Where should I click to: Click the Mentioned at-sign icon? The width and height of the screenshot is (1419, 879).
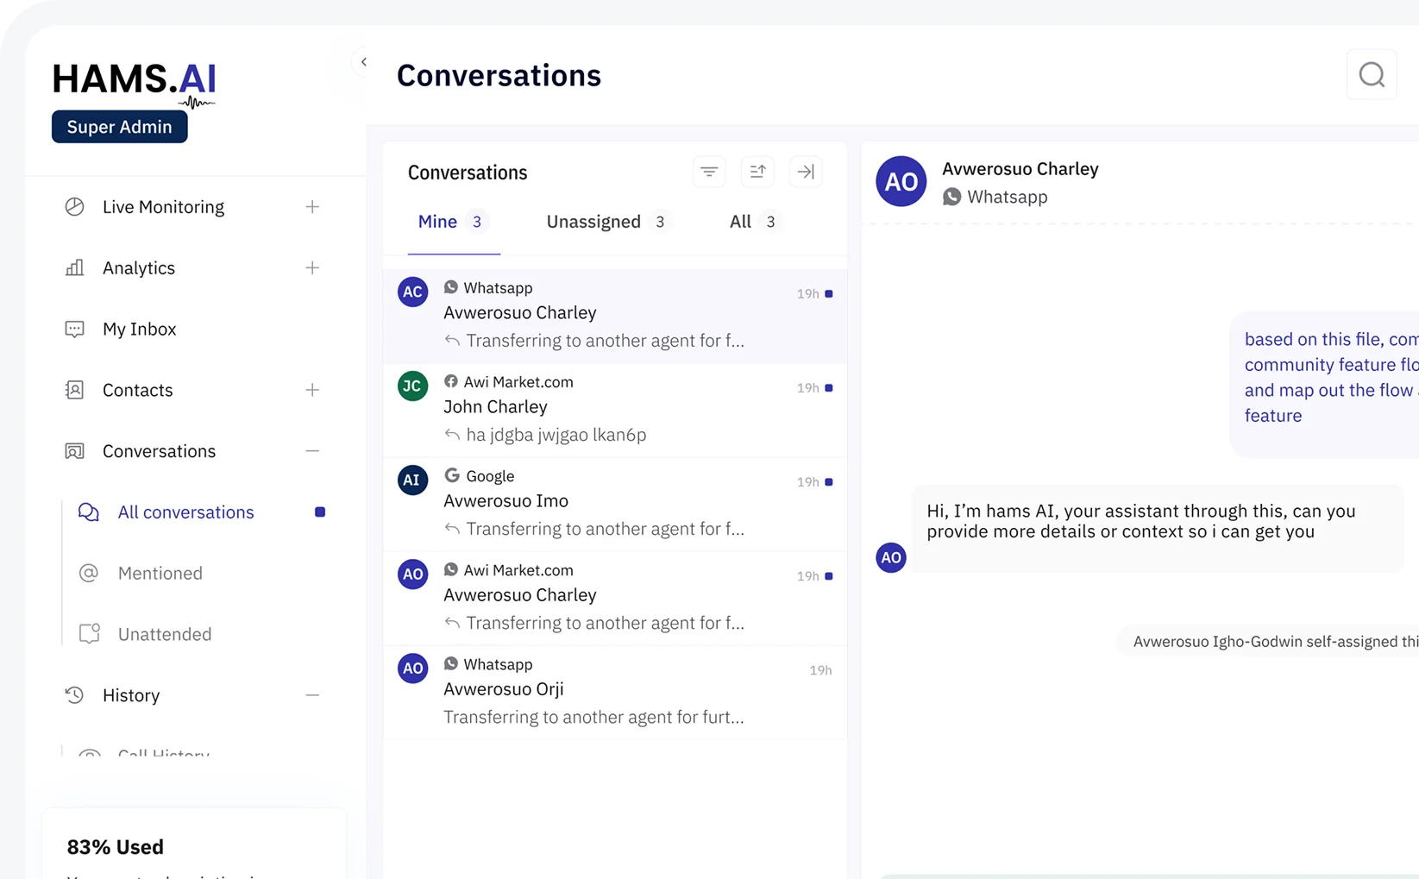(x=89, y=573)
